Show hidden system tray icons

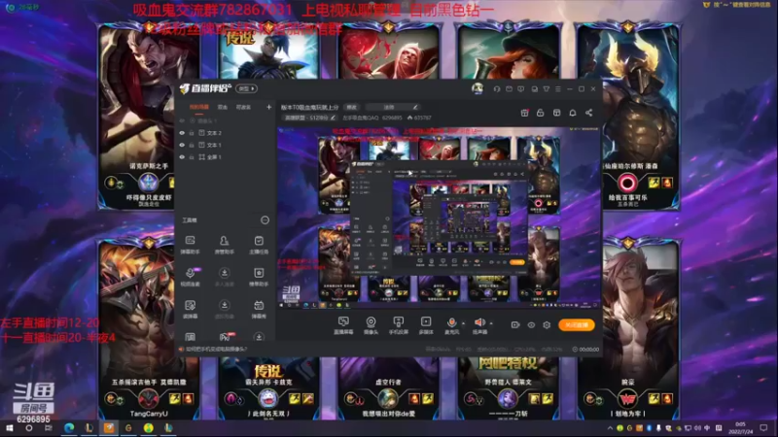(610, 428)
